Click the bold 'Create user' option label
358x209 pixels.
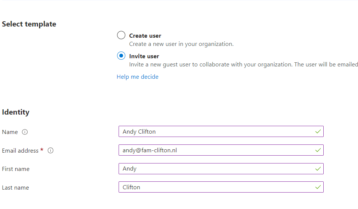point(145,36)
